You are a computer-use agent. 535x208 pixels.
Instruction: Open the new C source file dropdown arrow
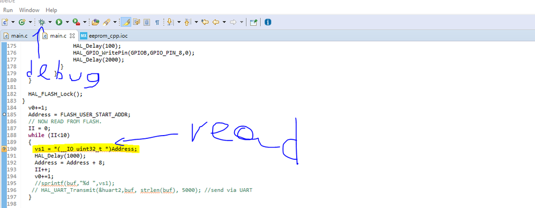(13, 22)
